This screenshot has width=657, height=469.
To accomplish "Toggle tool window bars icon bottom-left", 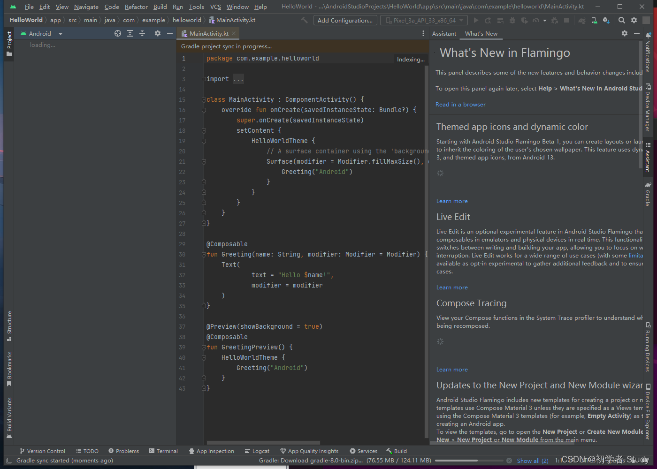I will coord(9,461).
